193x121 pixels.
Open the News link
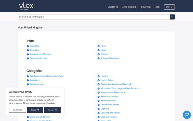103,50
